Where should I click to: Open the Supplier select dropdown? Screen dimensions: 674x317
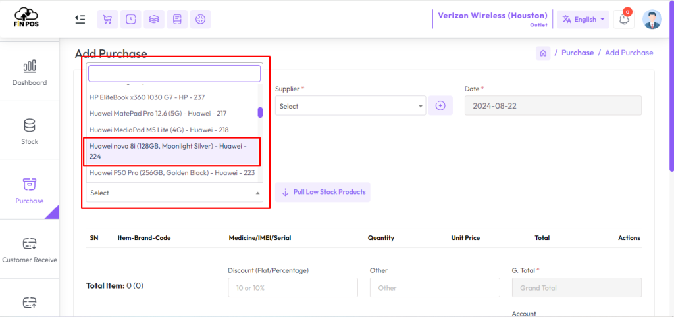click(350, 106)
